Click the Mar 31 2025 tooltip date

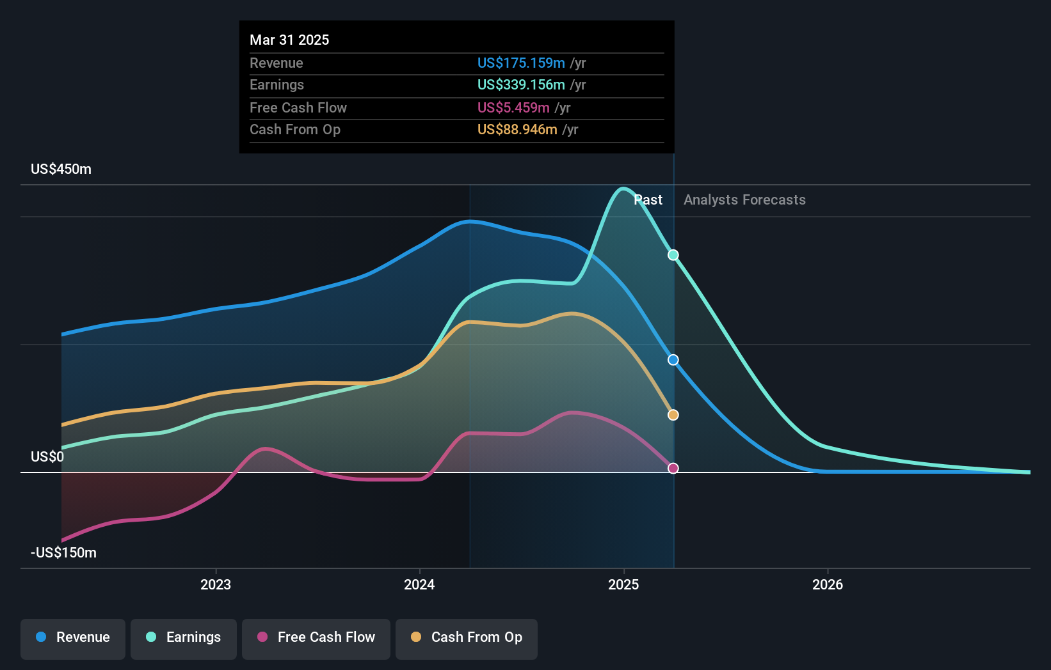289,40
